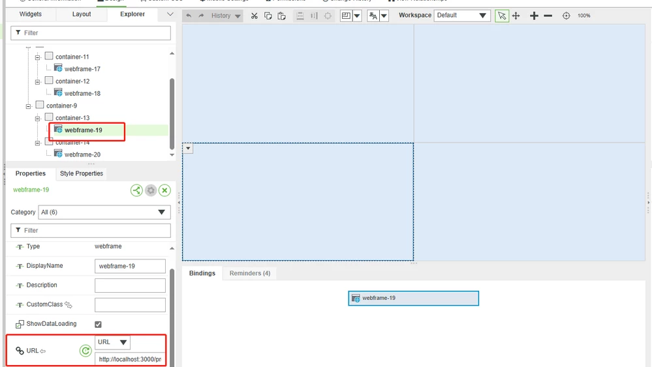Select container-9 in the tree

pyautogui.click(x=61, y=106)
